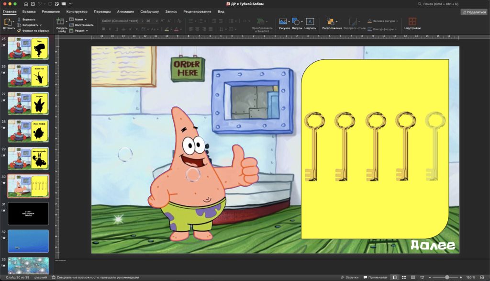Justify text alignment
This screenshot has width=490, height=281.
211,29
